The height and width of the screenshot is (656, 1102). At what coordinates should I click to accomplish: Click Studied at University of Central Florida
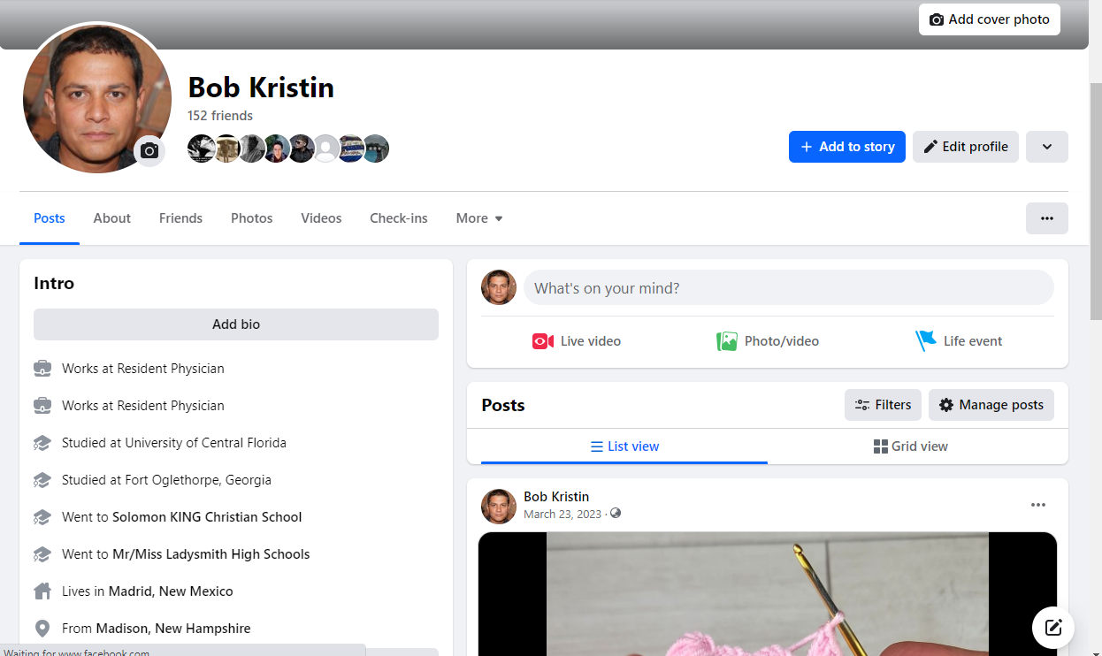pos(174,443)
